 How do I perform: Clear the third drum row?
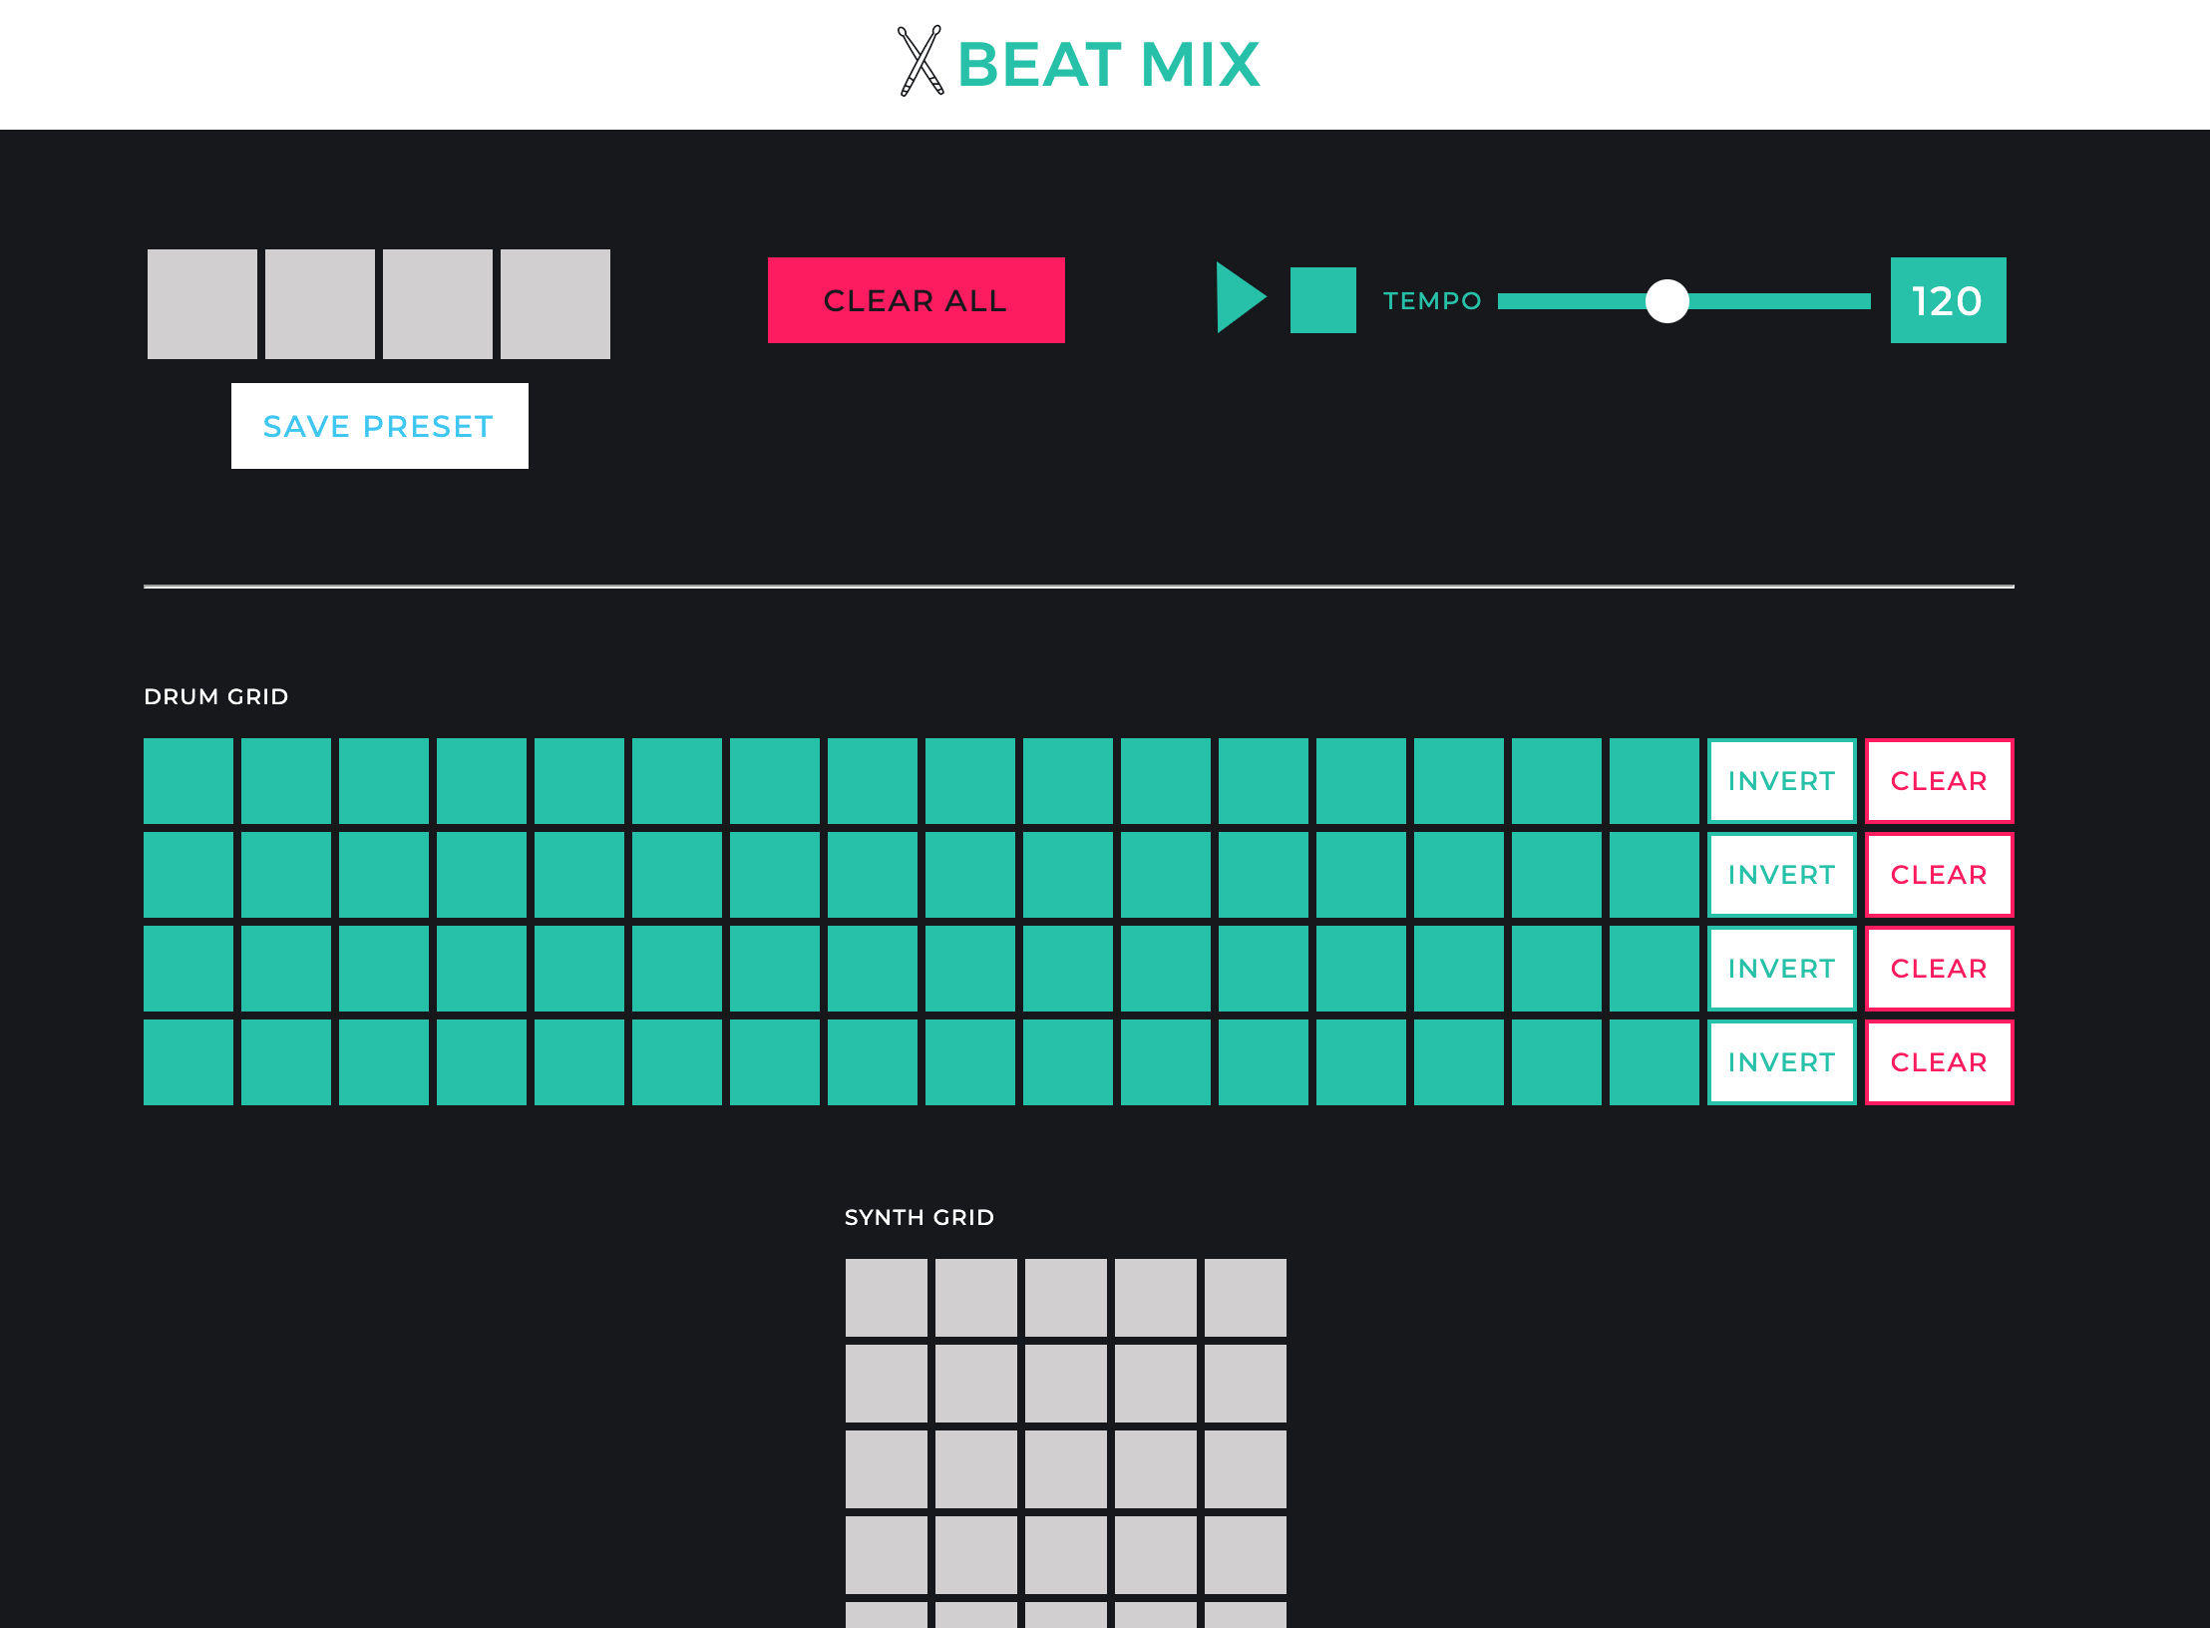[x=1939, y=969]
